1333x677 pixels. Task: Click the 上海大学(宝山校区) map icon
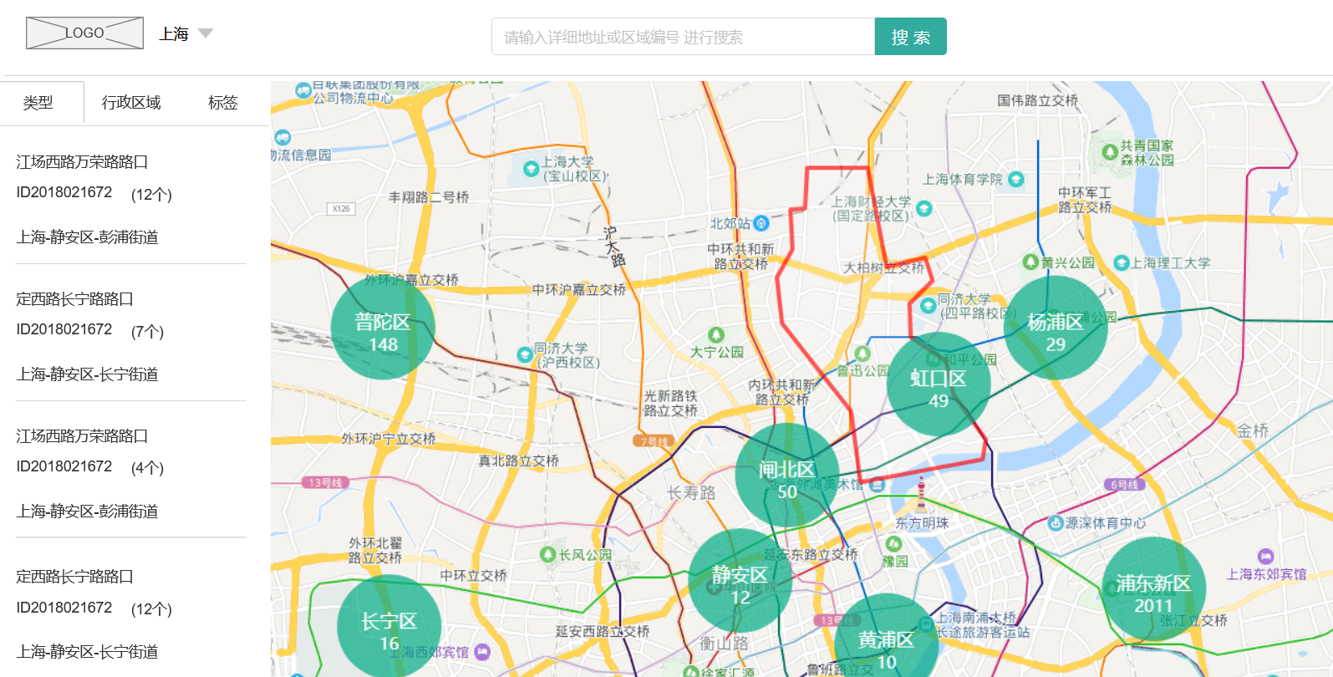click(531, 169)
